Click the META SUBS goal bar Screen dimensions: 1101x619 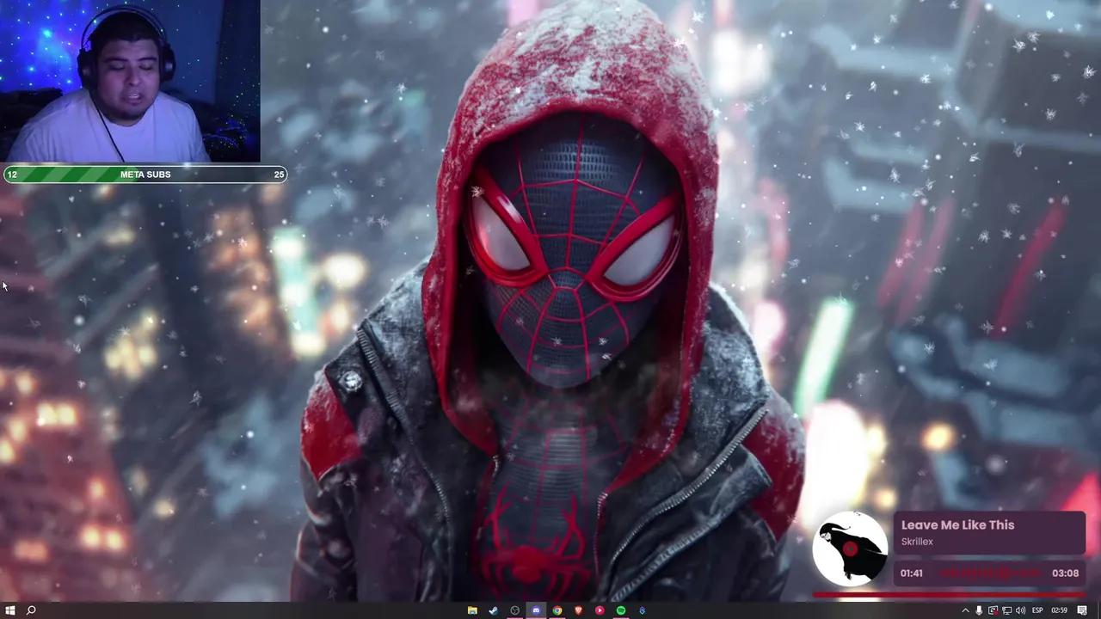tap(145, 175)
